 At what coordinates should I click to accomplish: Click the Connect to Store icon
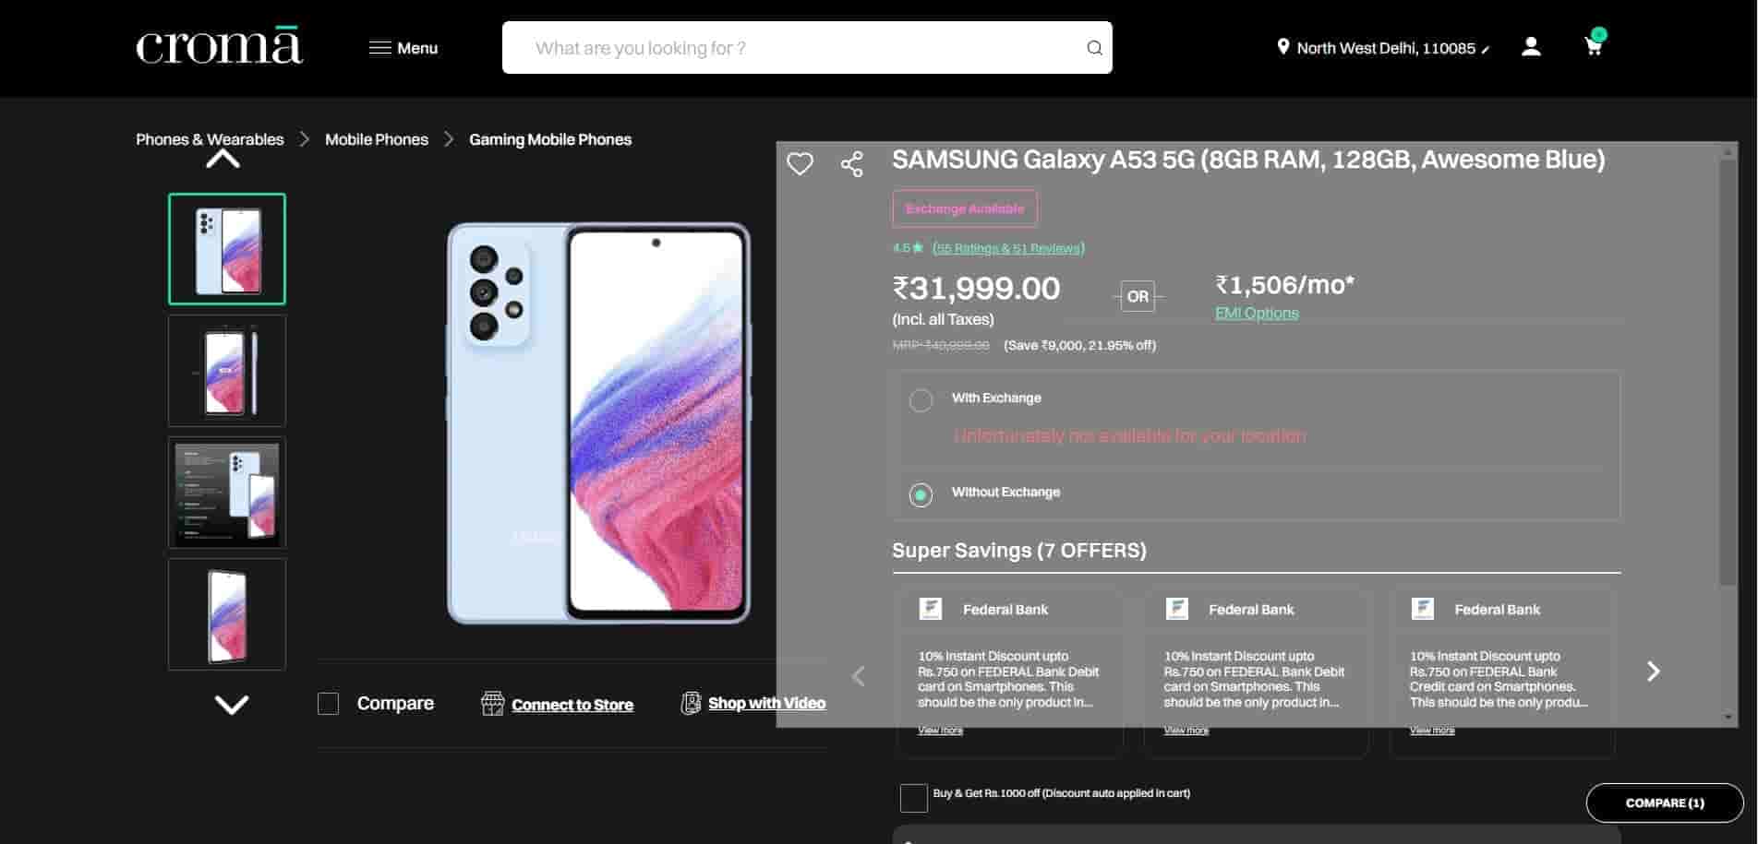tap(493, 704)
